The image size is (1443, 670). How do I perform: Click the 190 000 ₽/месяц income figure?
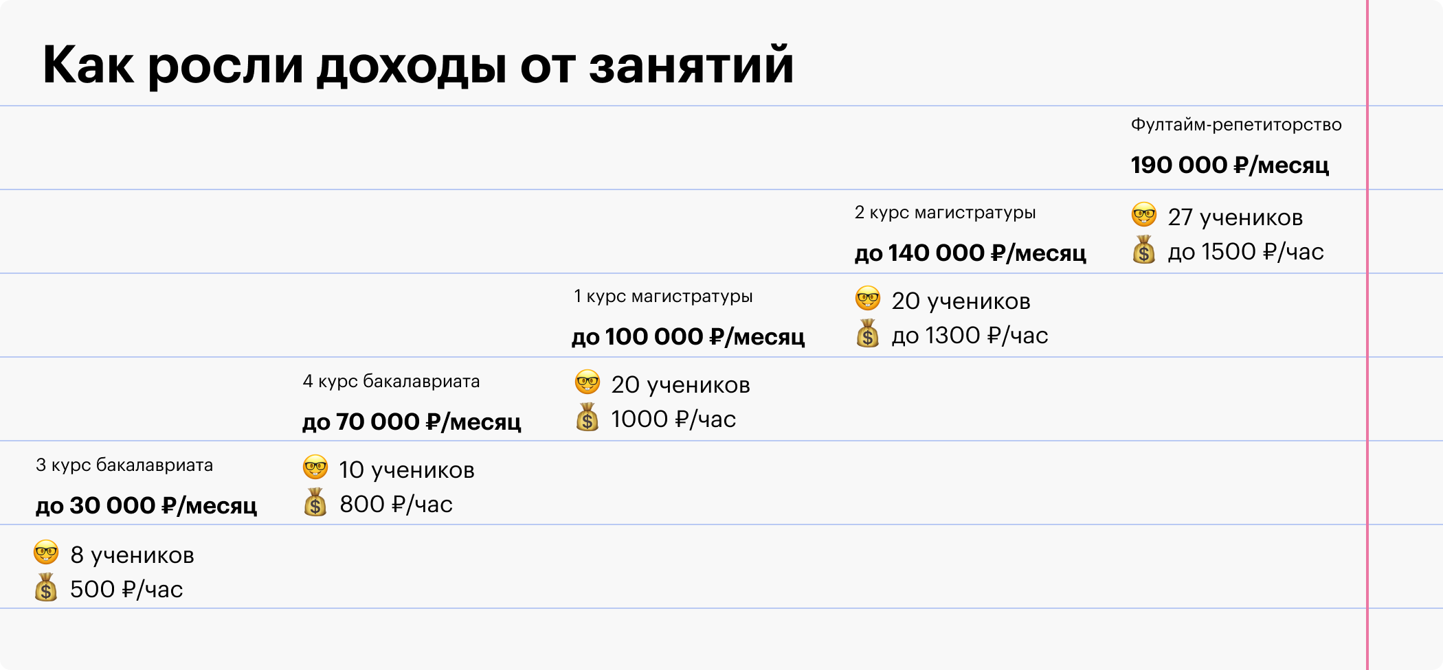1230,165
